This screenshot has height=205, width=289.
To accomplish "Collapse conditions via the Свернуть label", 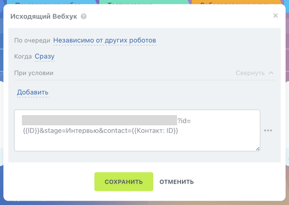I will [250, 73].
